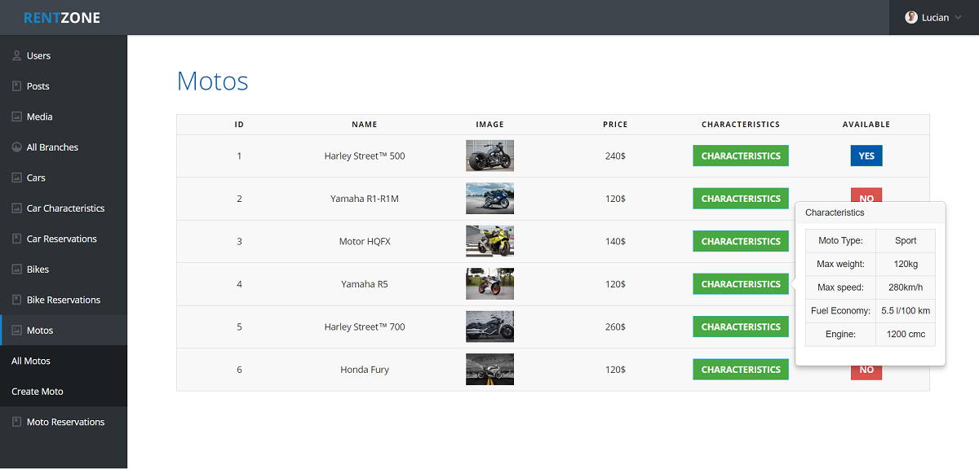The width and height of the screenshot is (979, 469).
Task: Open the Lucian user dropdown arrow
Action: coord(958,18)
